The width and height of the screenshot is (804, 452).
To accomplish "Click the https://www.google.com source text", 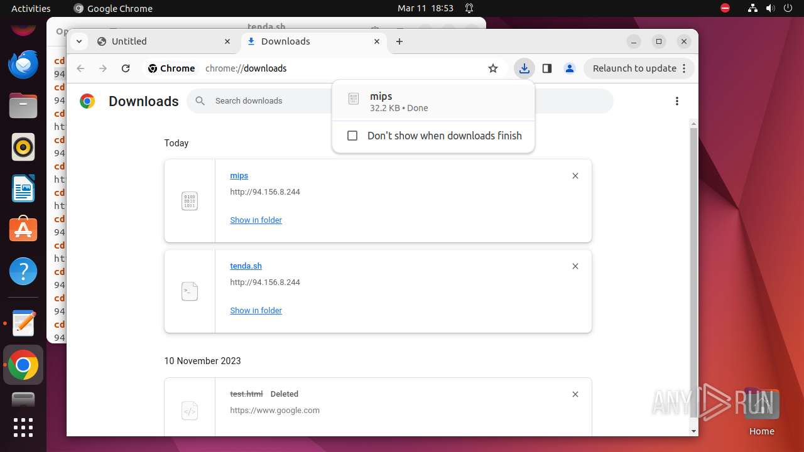I will 275,411.
